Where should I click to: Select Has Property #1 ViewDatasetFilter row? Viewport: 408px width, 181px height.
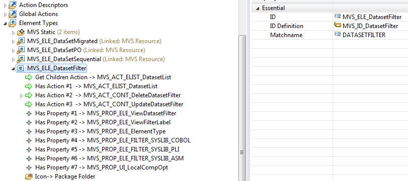[106, 113]
